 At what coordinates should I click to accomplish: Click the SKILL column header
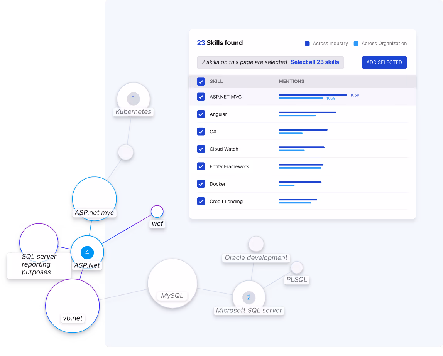216,82
